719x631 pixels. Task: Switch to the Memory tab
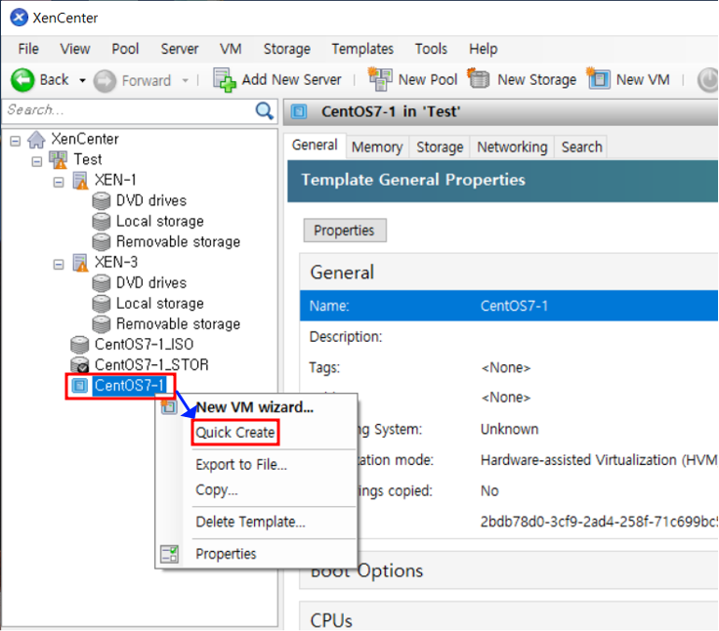(x=377, y=147)
